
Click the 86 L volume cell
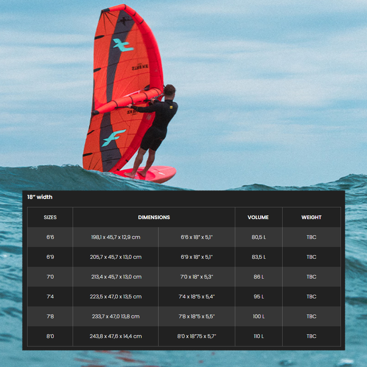[x=259, y=277]
